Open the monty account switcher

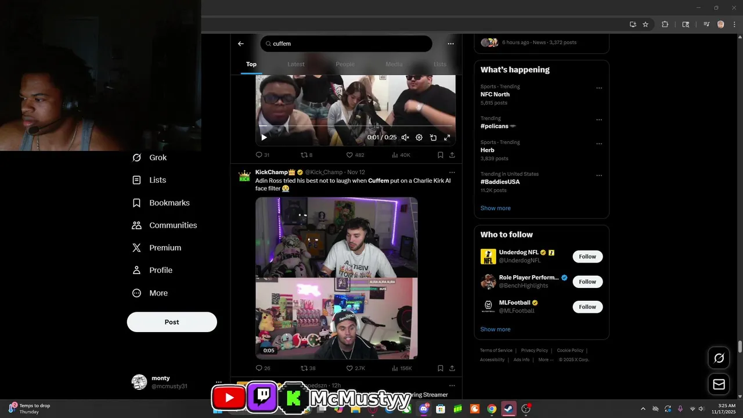tap(176, 382)
